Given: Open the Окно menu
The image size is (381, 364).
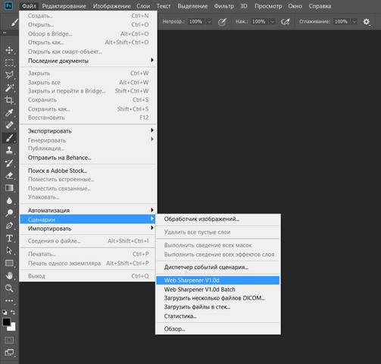Looking at the screenshot, I should coord(295,6).
